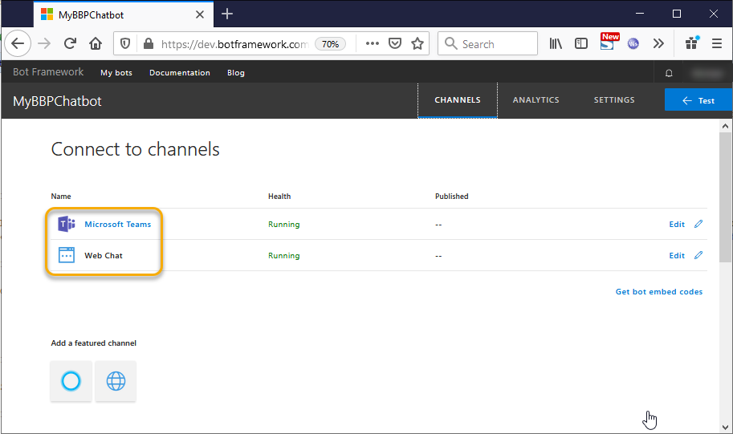
Task: Edit the Microsoft Teams channel
Action: tap(677, 225)
